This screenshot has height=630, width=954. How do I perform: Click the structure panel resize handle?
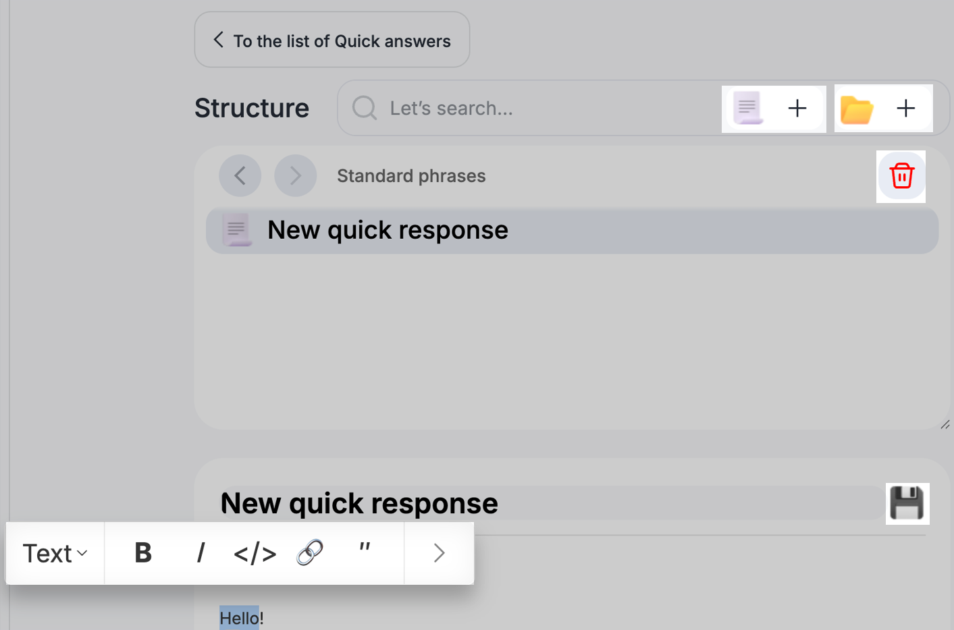[x=945, y=424]
